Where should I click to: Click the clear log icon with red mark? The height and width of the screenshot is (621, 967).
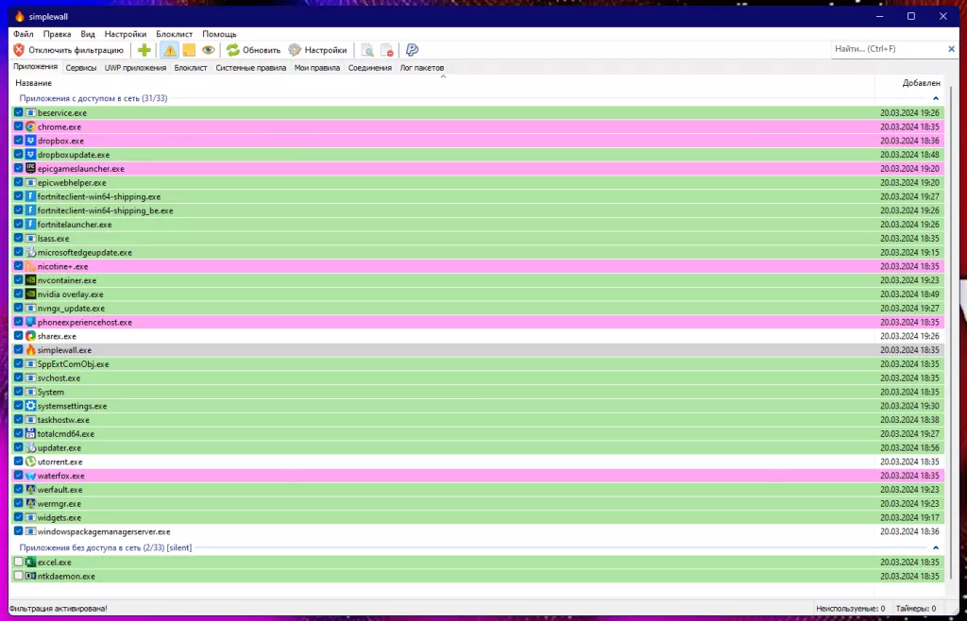tap(386, 50)
